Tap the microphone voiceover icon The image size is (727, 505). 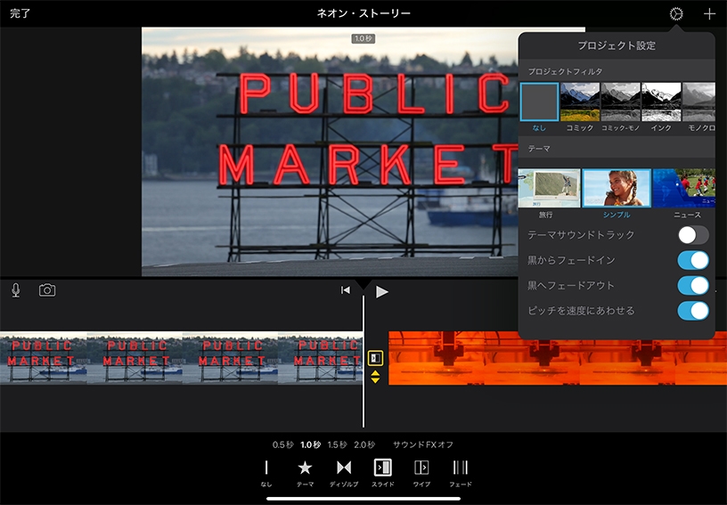pos(16,290)
